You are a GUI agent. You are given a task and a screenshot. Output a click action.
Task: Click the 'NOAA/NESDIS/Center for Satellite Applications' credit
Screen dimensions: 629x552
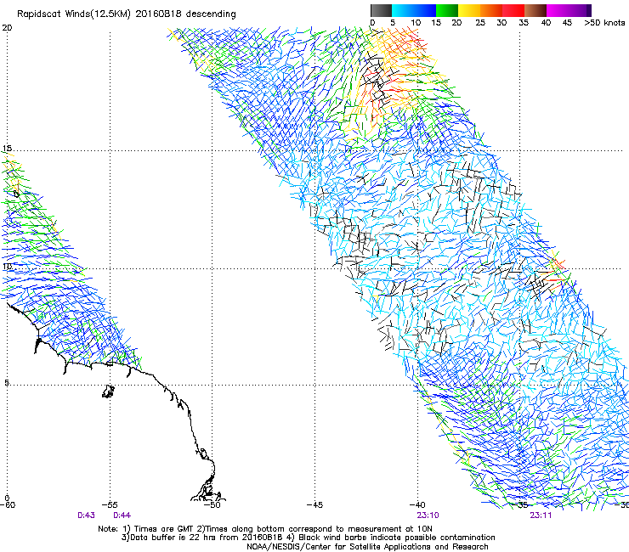click(x=367, y=547)
